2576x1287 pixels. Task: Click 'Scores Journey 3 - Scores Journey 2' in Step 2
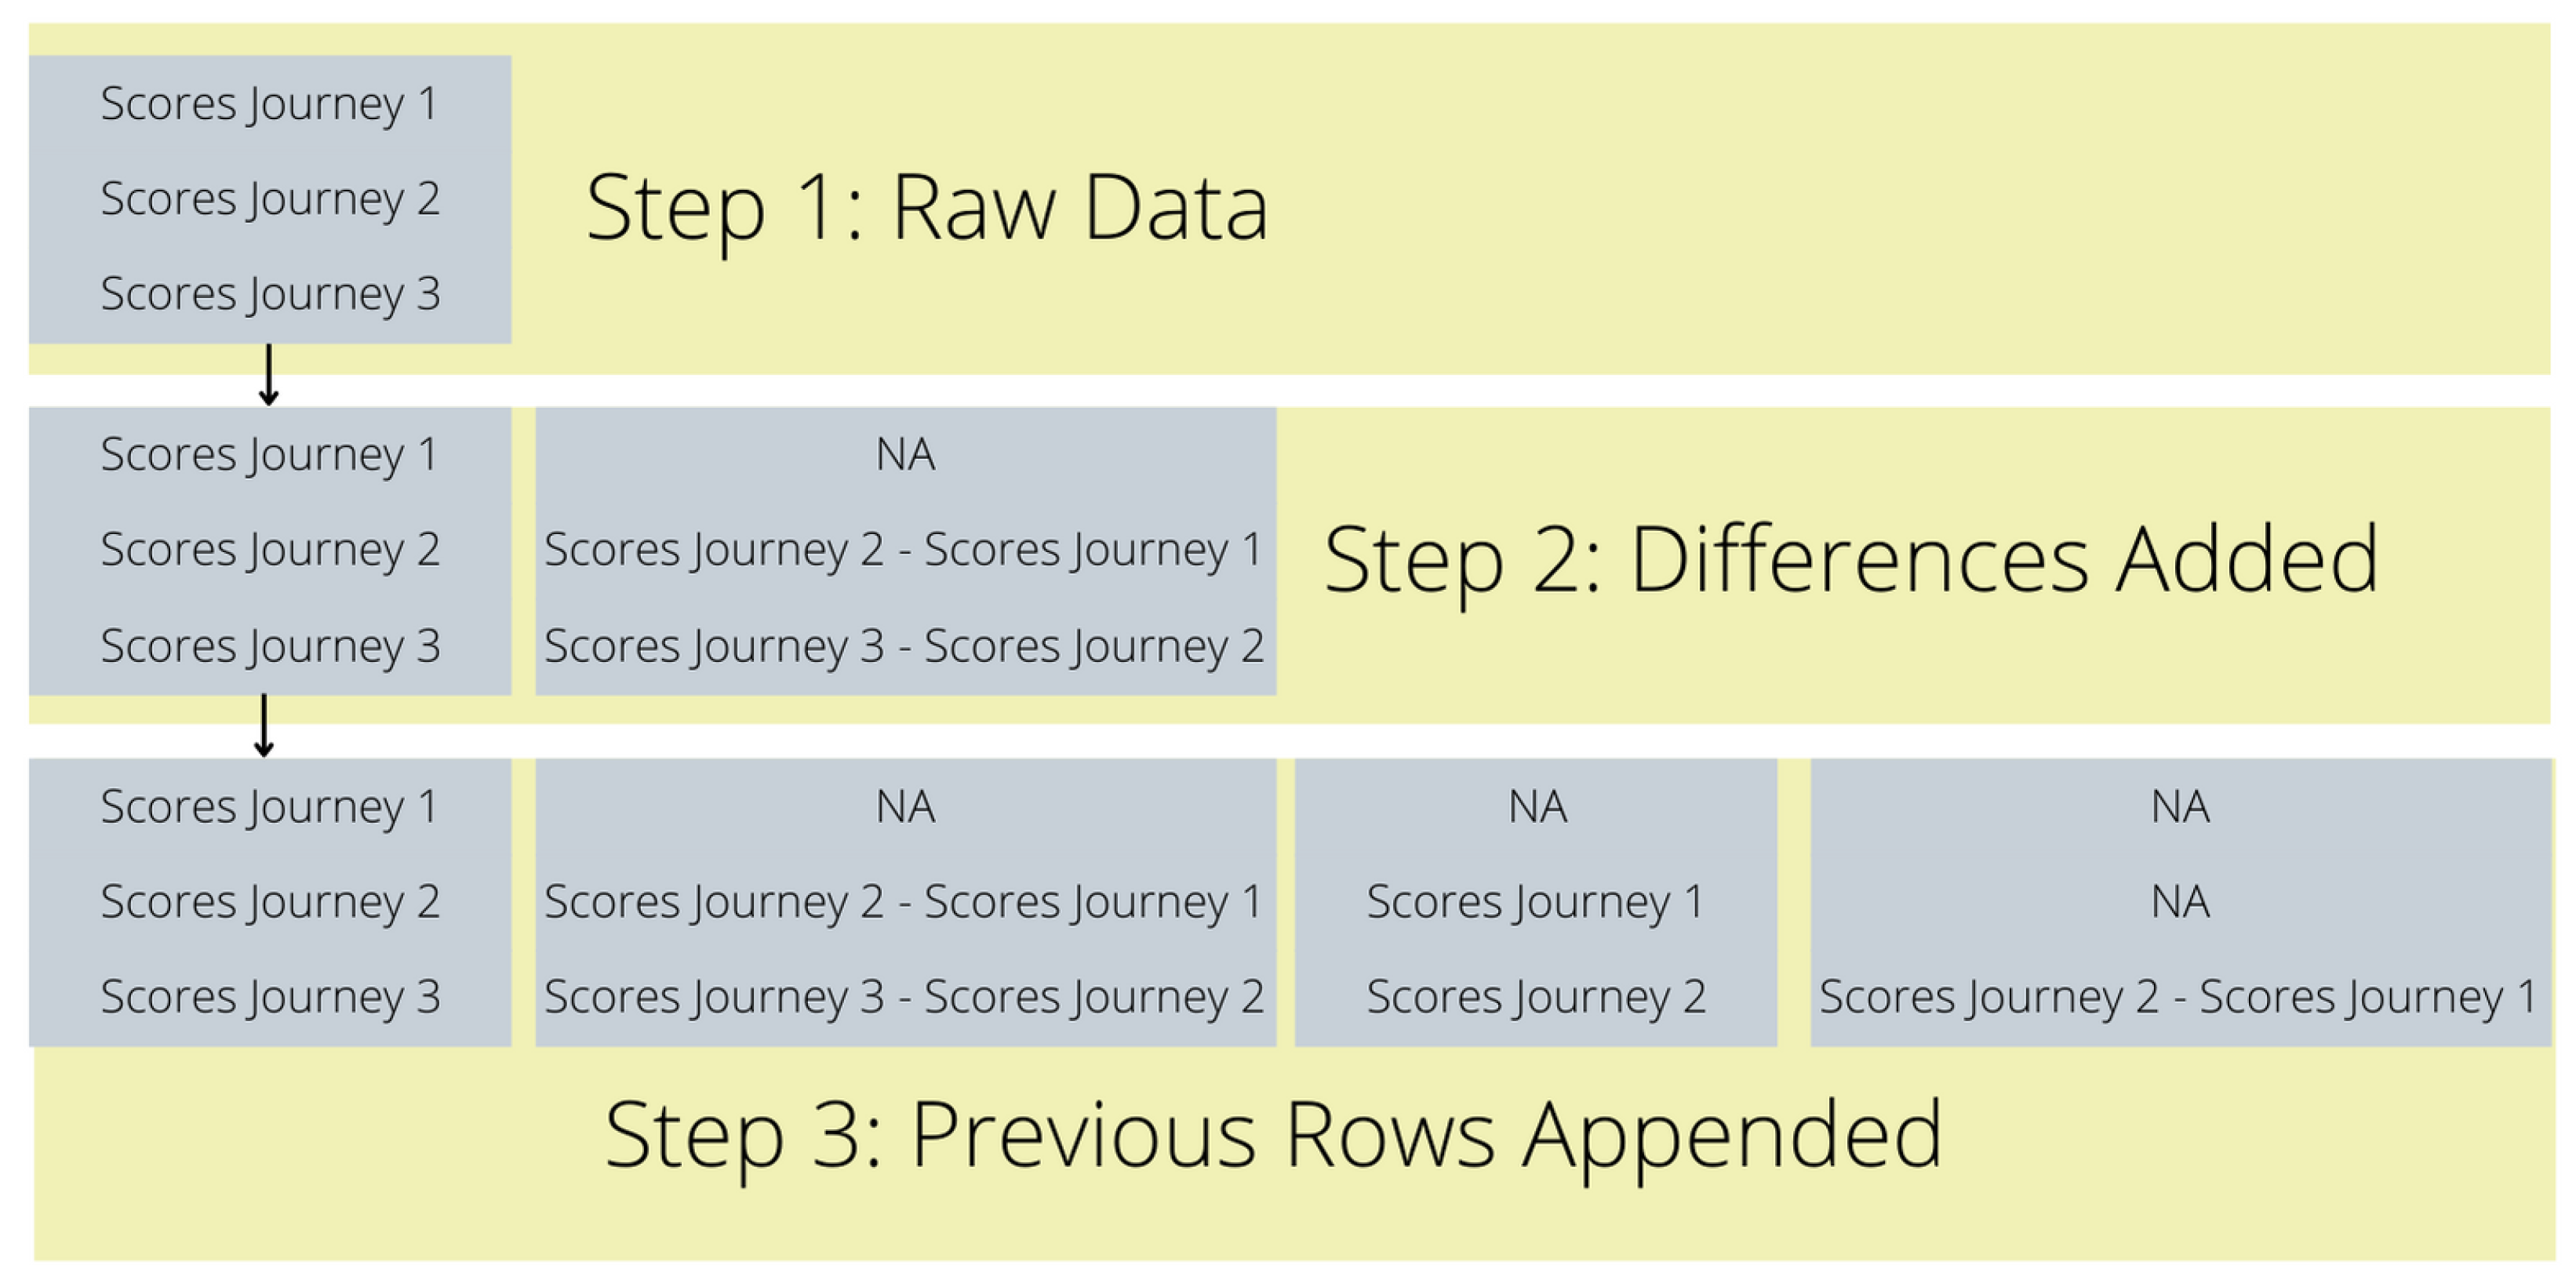click(x=904, y=646)
